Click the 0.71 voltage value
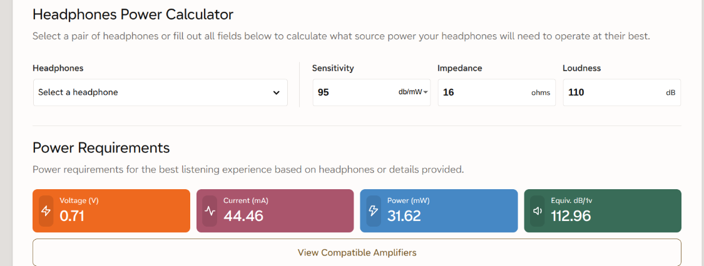This screenshot has height=266, width=704. point(72,216)
